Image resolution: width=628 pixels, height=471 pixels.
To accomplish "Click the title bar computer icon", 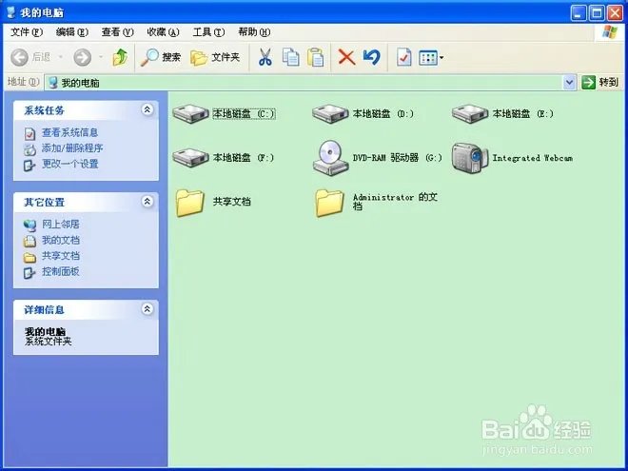I will pyautogui.click(x=10, y=12).
